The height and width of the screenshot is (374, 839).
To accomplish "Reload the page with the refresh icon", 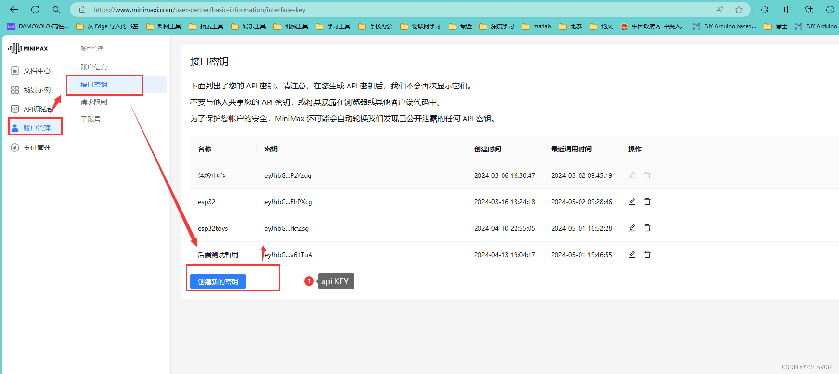I will 35,9.
